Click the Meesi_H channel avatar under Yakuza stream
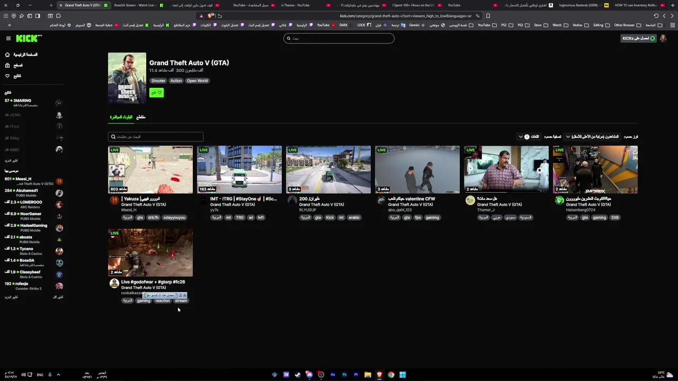The height and width of the screenshot is (381, 678). (114, 200)
